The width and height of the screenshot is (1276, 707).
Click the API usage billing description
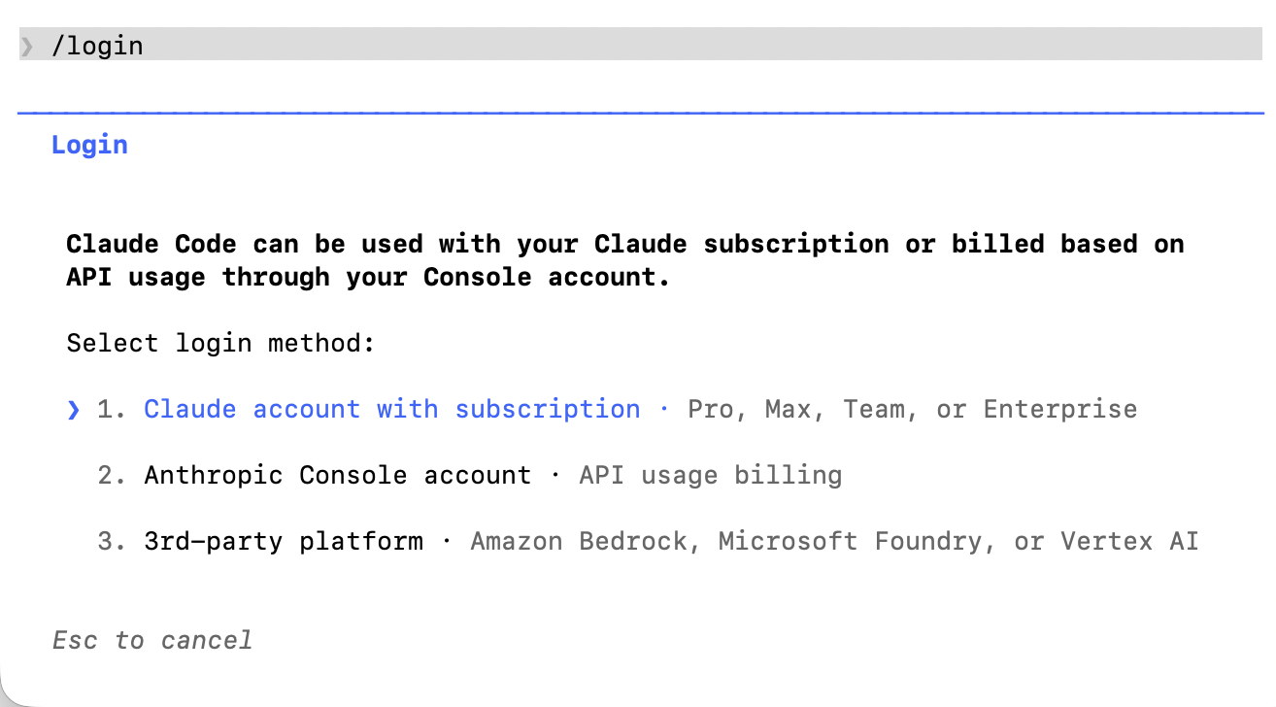coord(710,475)
